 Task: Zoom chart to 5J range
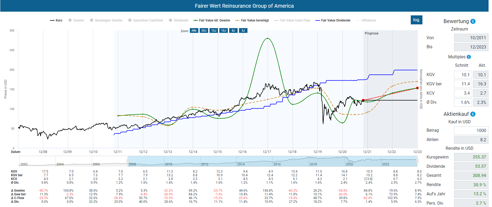tap(243, 30)
